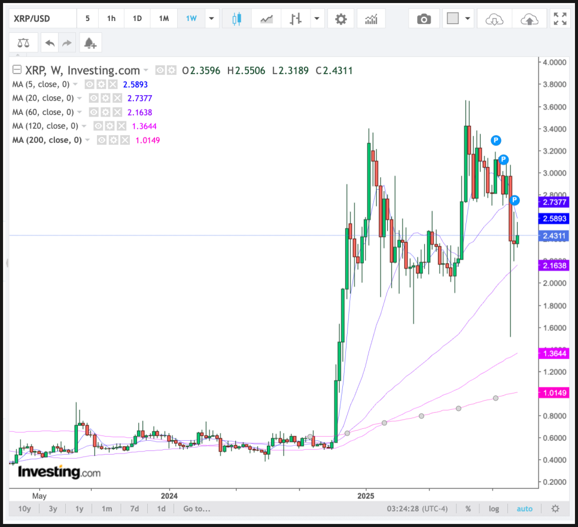This screenshot has height=527, width=578.
Task: Load chart layout from cloud download icon
Action: 494,19
